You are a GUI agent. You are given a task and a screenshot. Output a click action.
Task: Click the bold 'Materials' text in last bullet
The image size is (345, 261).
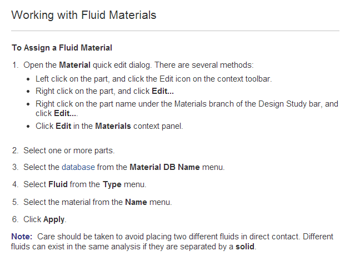tap(113, 126)
